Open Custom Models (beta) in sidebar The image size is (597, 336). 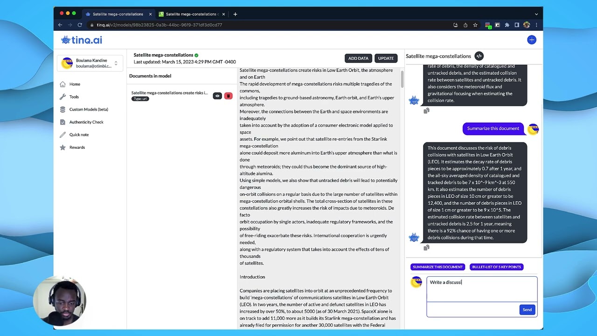(x=89, y=110)
